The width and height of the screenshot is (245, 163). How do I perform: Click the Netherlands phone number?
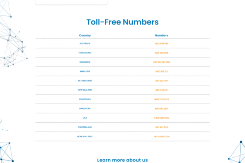pyautogui.click(x=162, y=81)
